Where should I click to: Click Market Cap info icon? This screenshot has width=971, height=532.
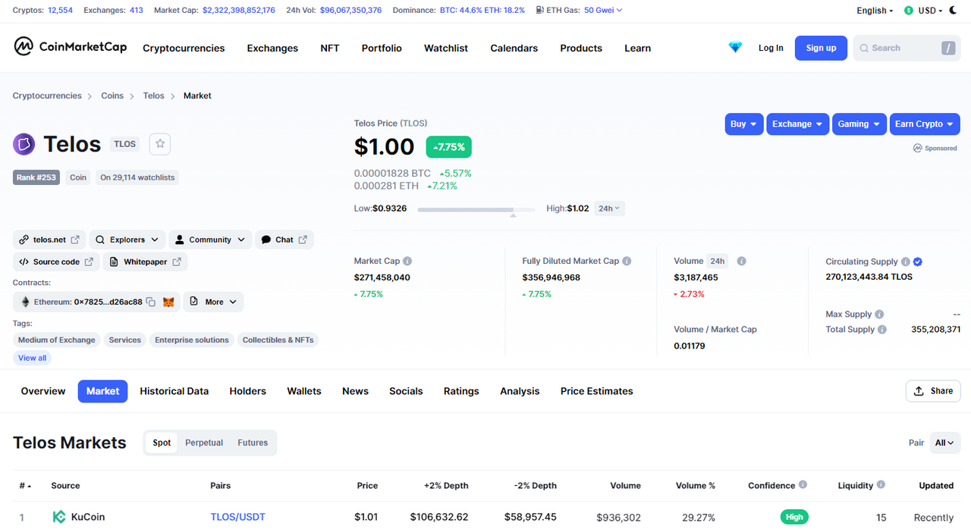coord(407,261)
